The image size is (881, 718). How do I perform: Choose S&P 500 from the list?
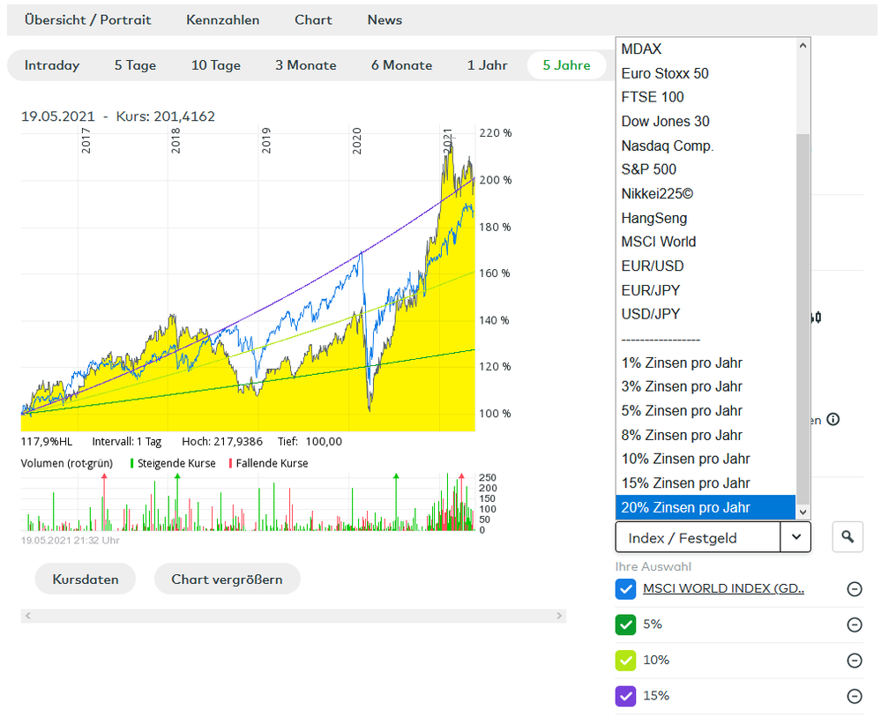[648, 169]
